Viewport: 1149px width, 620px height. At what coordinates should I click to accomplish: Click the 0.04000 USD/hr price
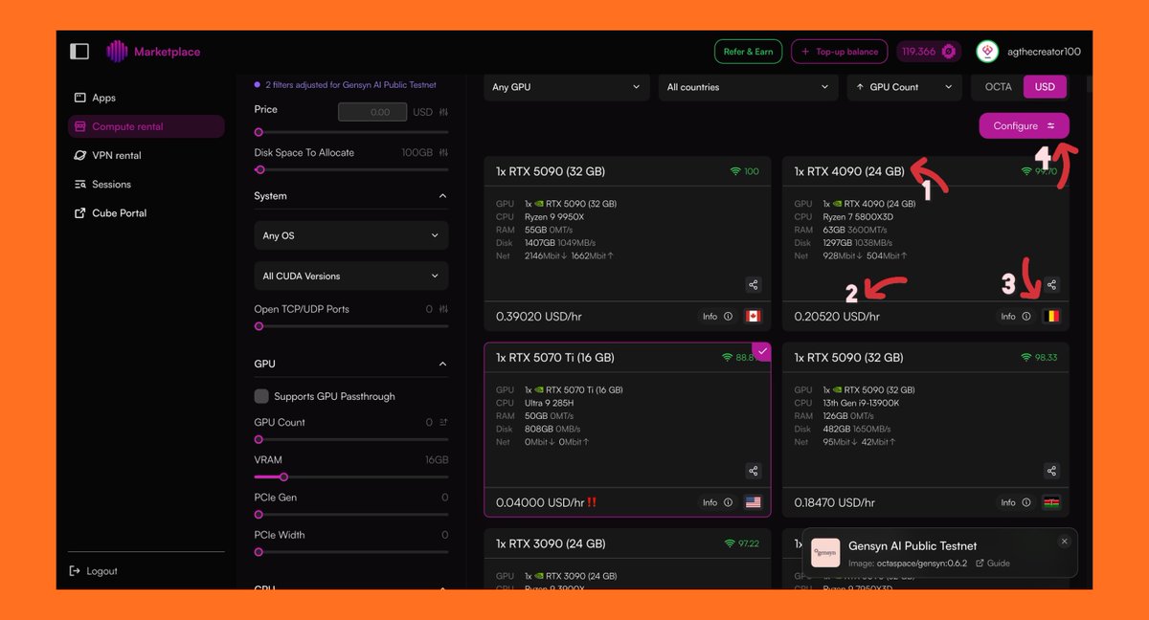[540, 502]
